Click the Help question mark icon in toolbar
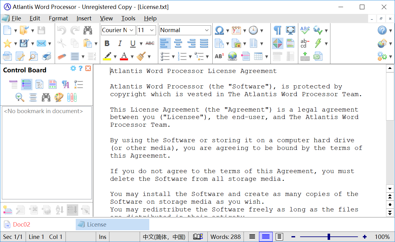 (382, 30)
